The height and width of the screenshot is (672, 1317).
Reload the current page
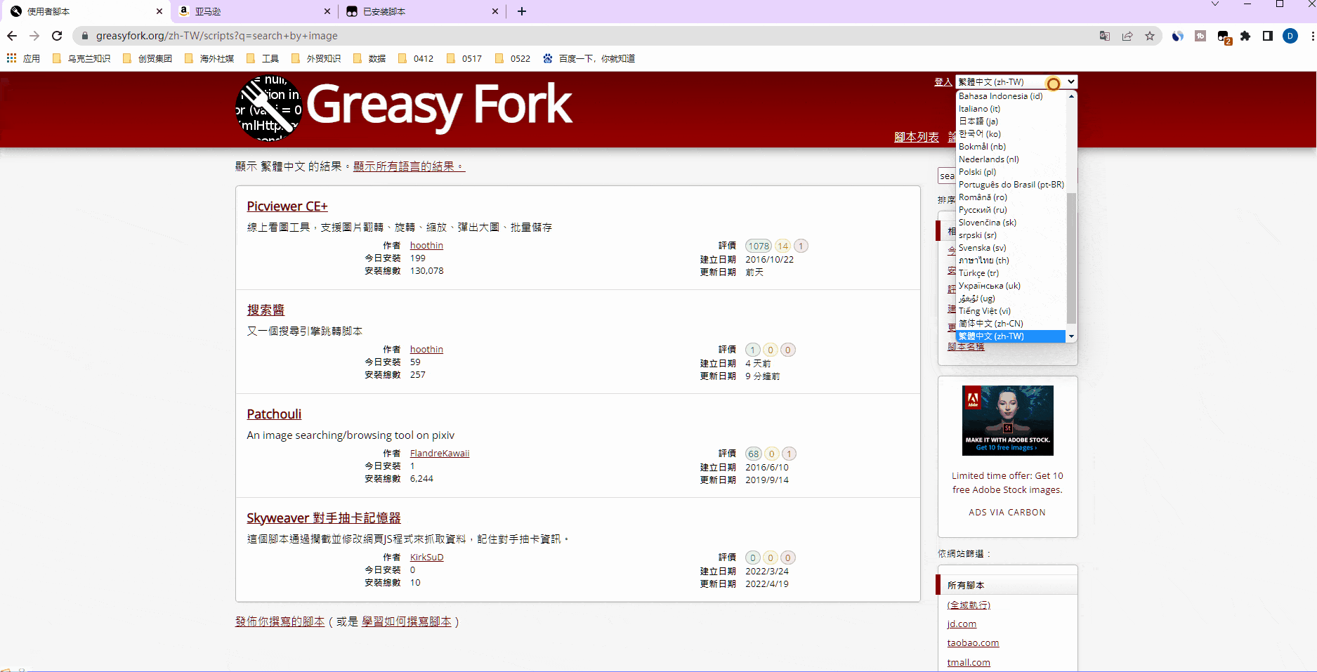tap(57, 36)
